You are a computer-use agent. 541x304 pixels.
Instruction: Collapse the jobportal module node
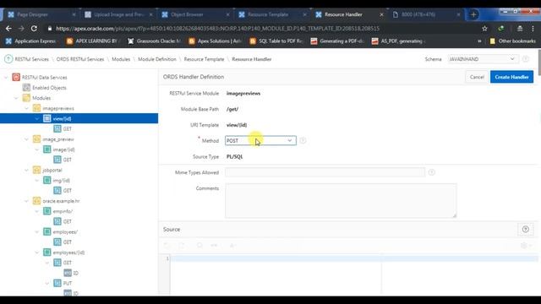pyautogui.click(x=26, y=171)
